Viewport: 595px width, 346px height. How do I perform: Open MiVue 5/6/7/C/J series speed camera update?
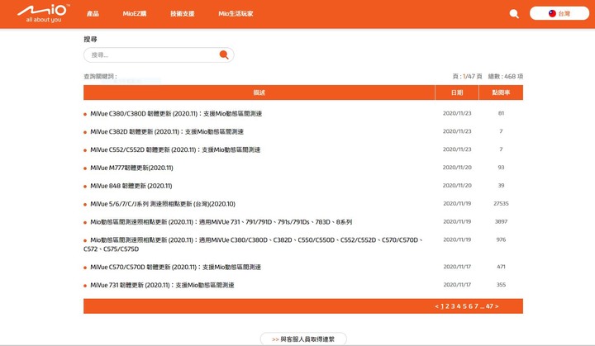163,204
